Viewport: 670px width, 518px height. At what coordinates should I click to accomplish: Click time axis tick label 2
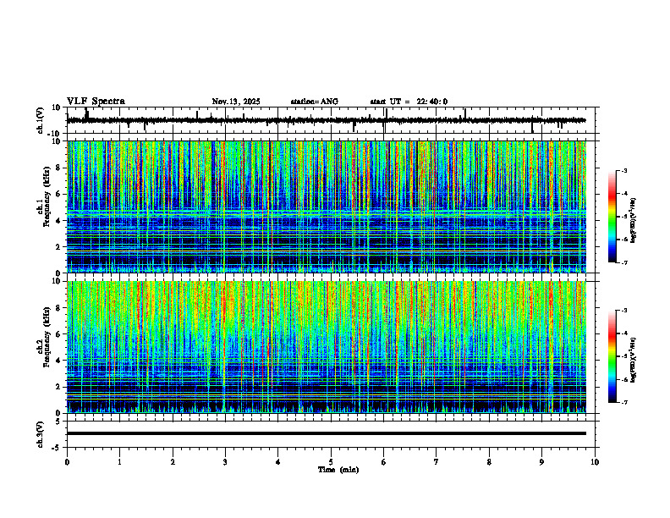(173, 462)
